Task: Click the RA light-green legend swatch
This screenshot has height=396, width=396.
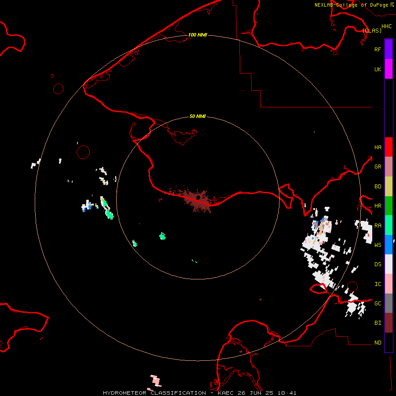Action: [x=389, y=225]
